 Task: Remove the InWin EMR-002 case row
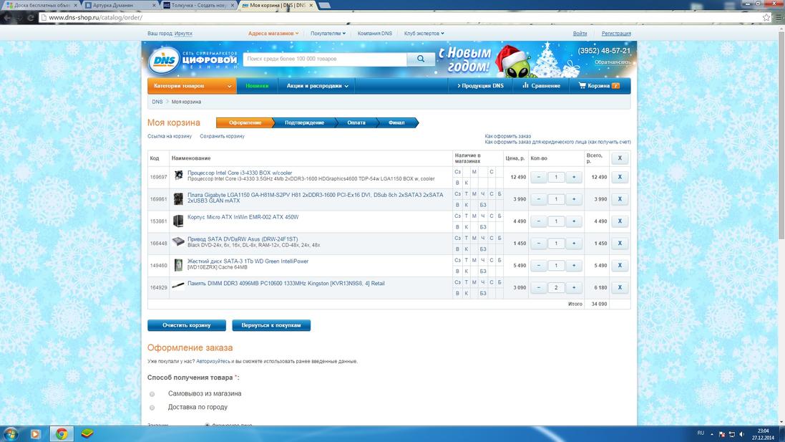[620, 221]
